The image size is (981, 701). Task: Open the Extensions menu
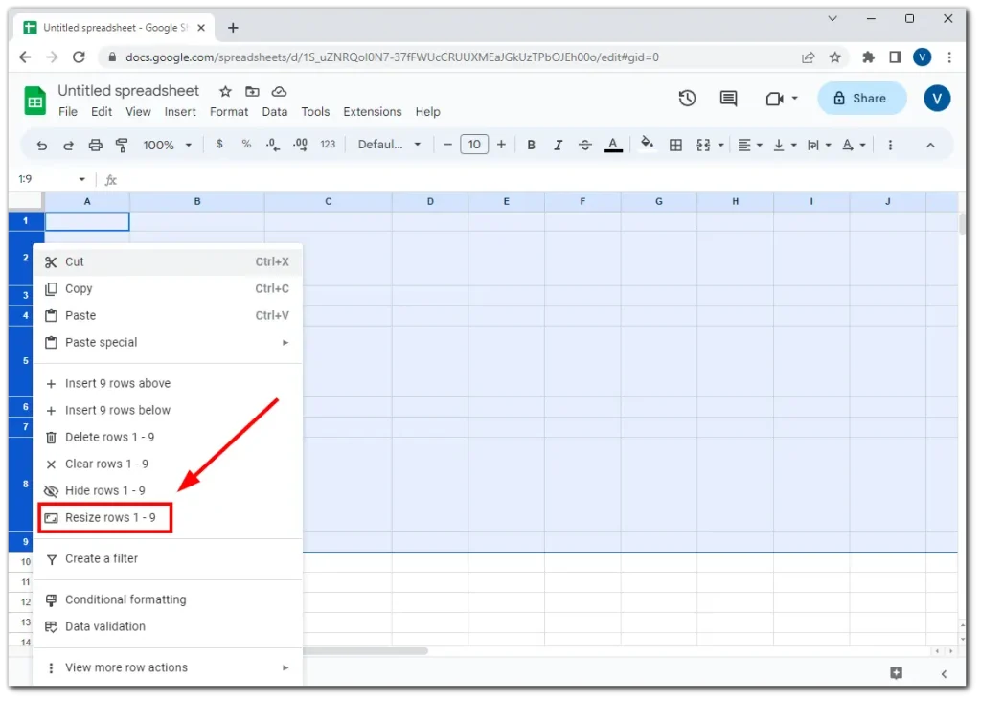[x=373, y=112]
